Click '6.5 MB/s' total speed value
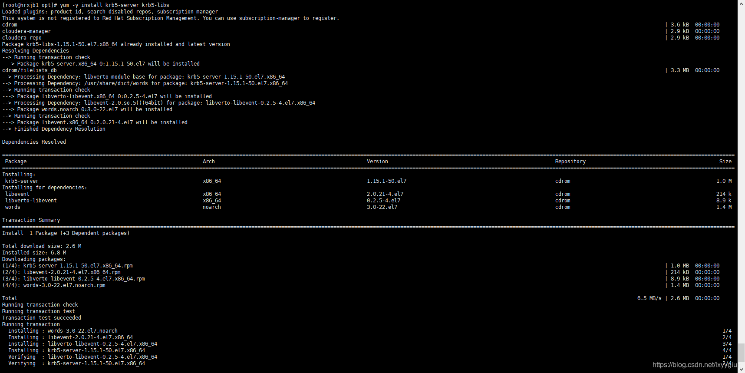Viewport: 745px width, 373px height. point(649,298)
